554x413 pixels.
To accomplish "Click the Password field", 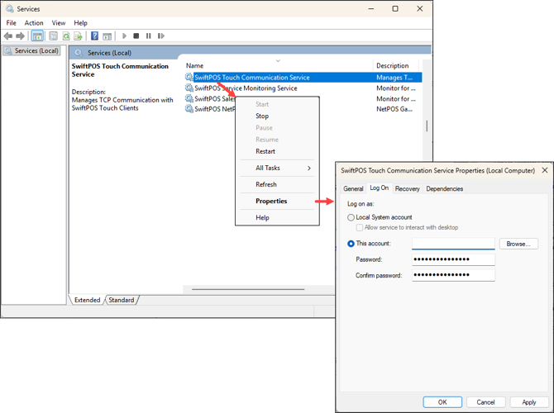I will click(453, 259).
